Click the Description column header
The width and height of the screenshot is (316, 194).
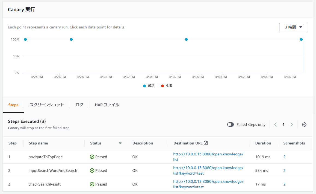(143, 143)
